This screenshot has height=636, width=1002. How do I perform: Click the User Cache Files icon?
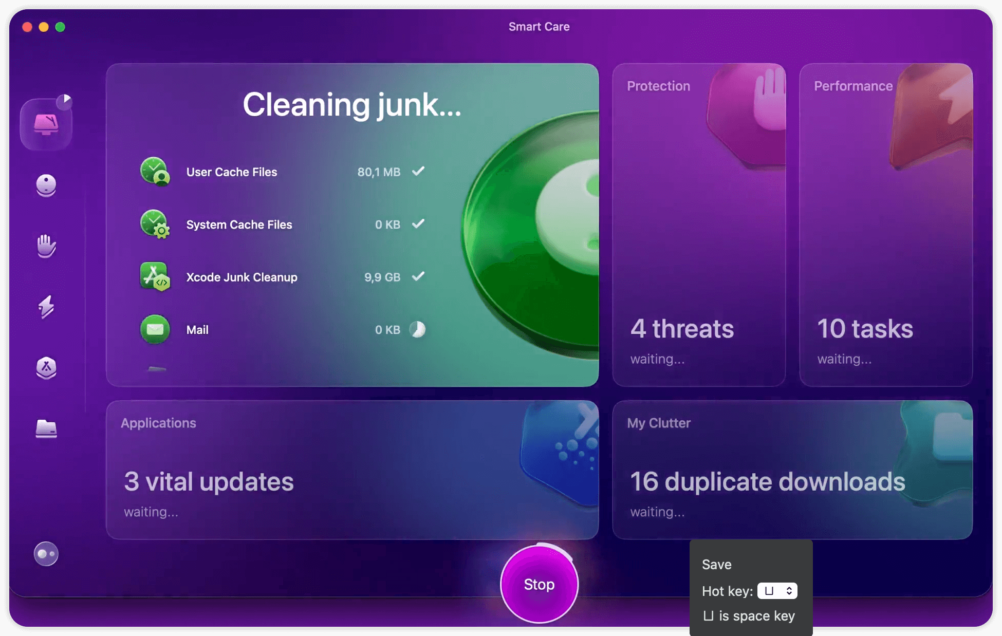pos(155,172)
